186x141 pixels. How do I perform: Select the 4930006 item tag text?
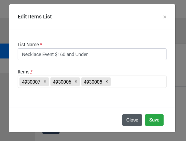coord(62,82)
